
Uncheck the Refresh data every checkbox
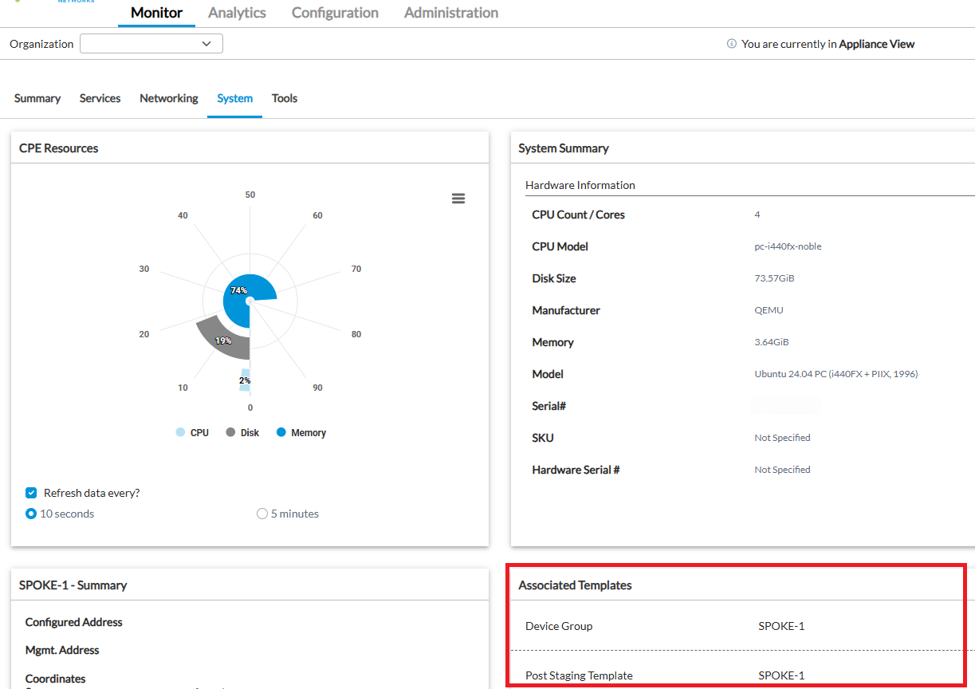(31, 493)
